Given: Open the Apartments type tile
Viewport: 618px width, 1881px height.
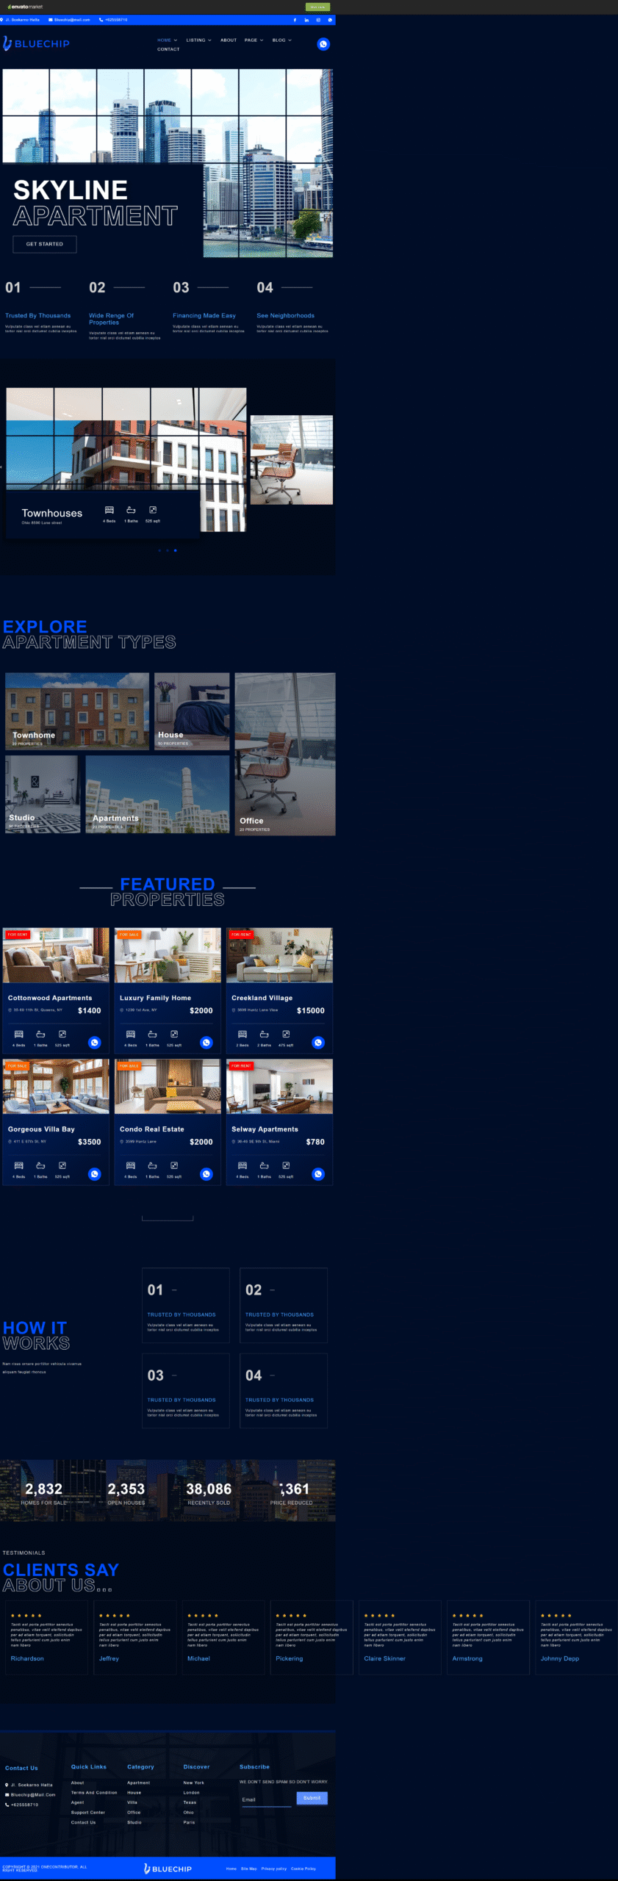Looking at the screenshot, I should [157, 794].
